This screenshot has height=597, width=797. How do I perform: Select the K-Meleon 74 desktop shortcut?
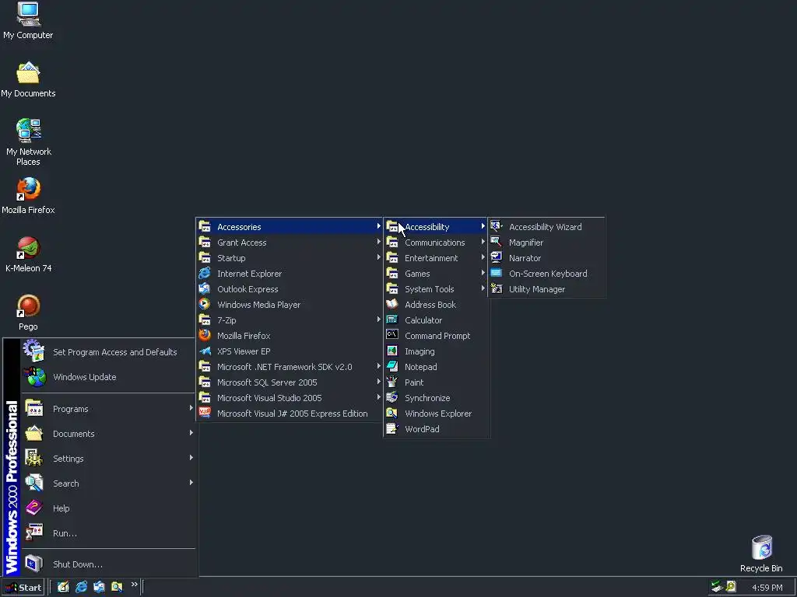pyautogui.click(x=28, y=254)
